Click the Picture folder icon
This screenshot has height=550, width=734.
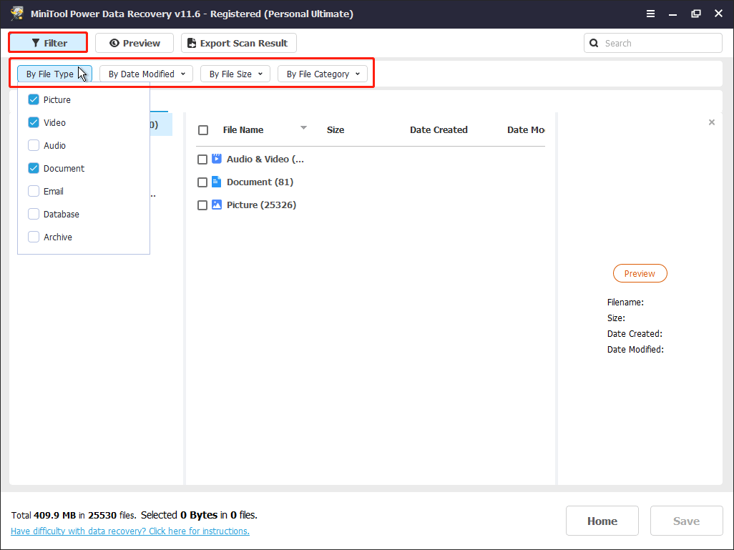coord(216,205)
